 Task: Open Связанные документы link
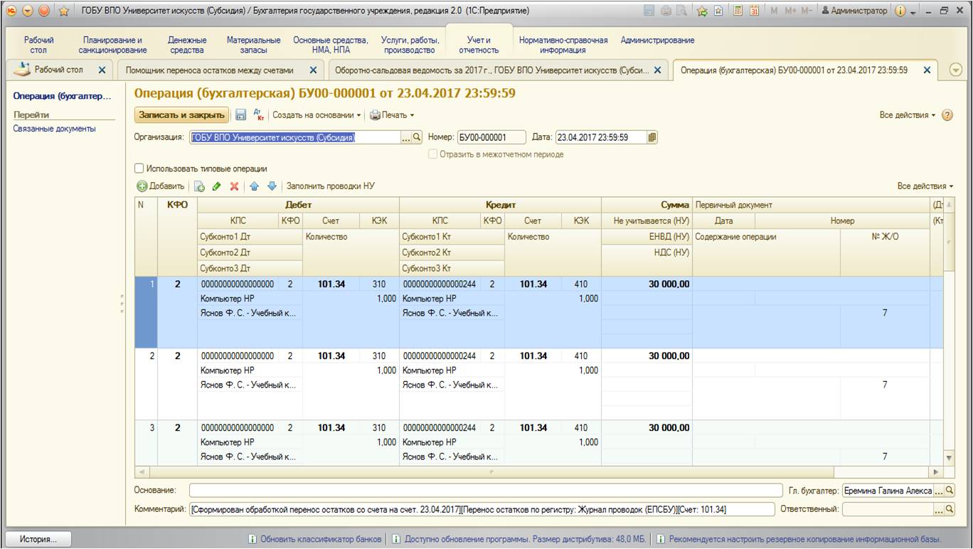click(55, 129)
